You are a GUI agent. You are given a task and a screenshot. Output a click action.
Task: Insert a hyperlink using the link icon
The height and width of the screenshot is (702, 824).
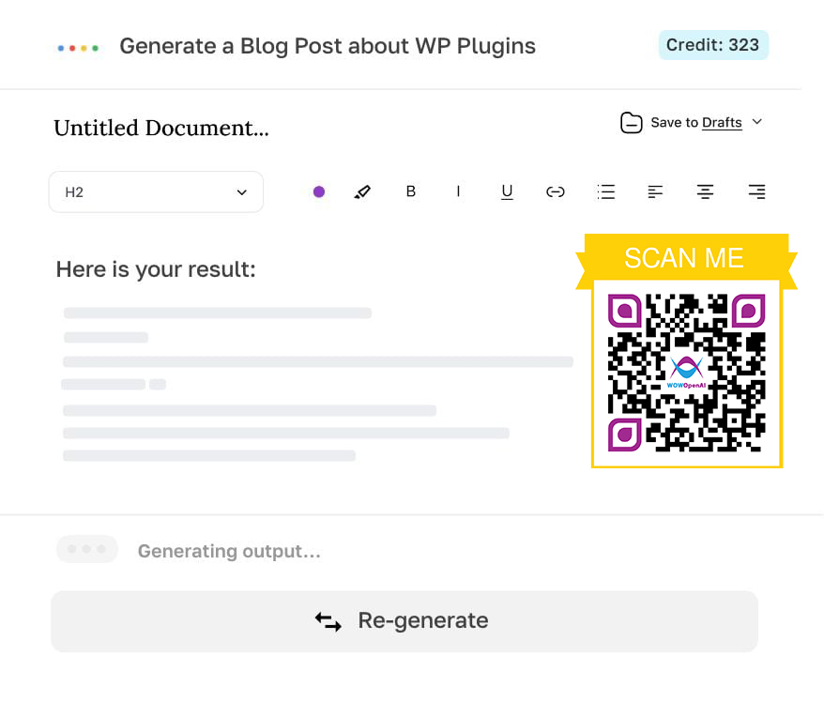[x=556, y=191]
